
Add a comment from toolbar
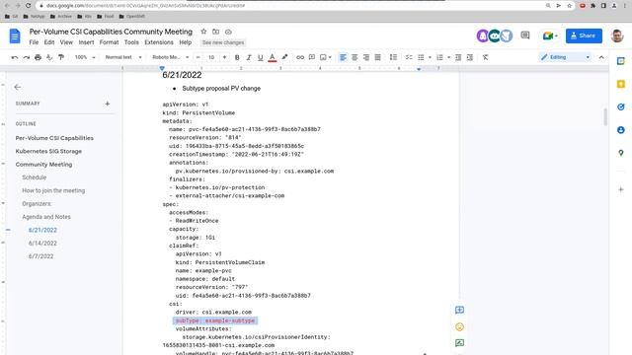312,57
